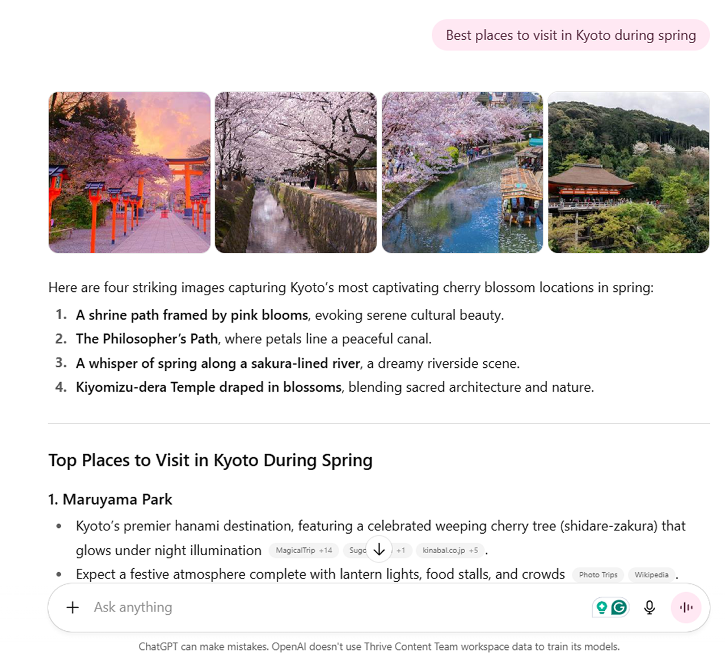Click the plus icon to attach files
725x654 pixels.
pos(73,607)
